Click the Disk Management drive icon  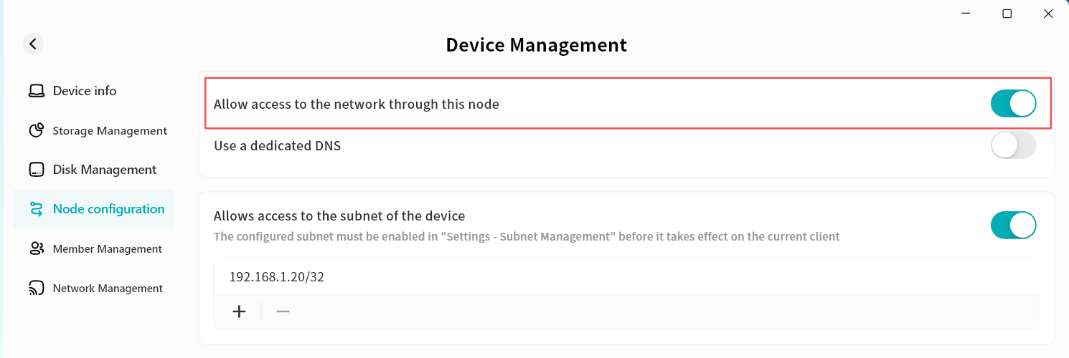(x=36, y=170)
